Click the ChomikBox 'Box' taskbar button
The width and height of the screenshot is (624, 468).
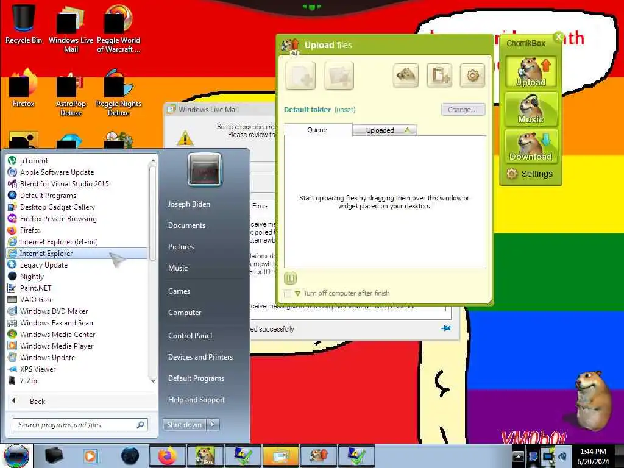[205, 456]
